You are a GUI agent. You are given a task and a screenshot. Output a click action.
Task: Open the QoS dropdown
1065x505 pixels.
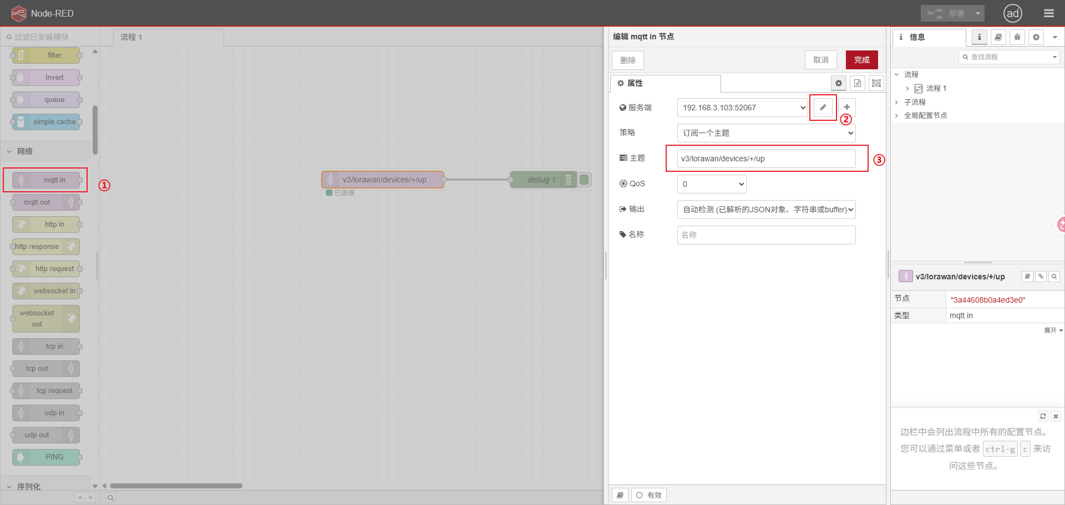coord(712,184)
